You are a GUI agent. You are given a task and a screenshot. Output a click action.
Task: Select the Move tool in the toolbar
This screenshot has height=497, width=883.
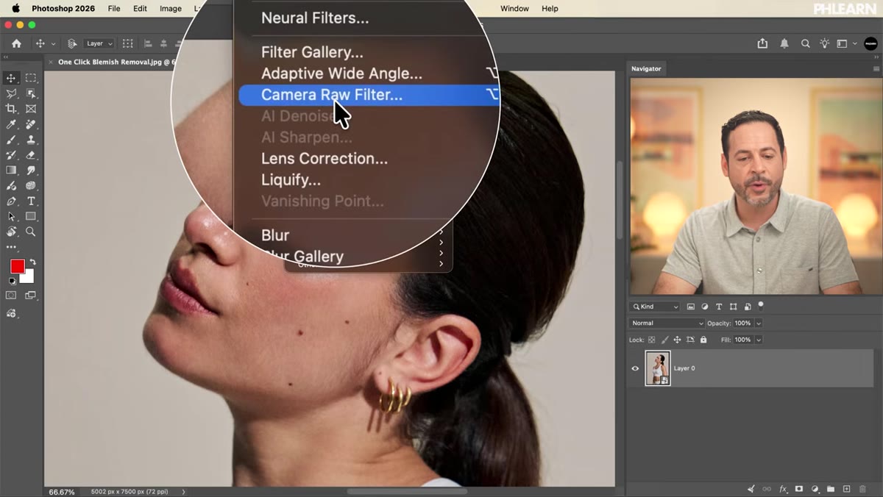coord(11,78)
